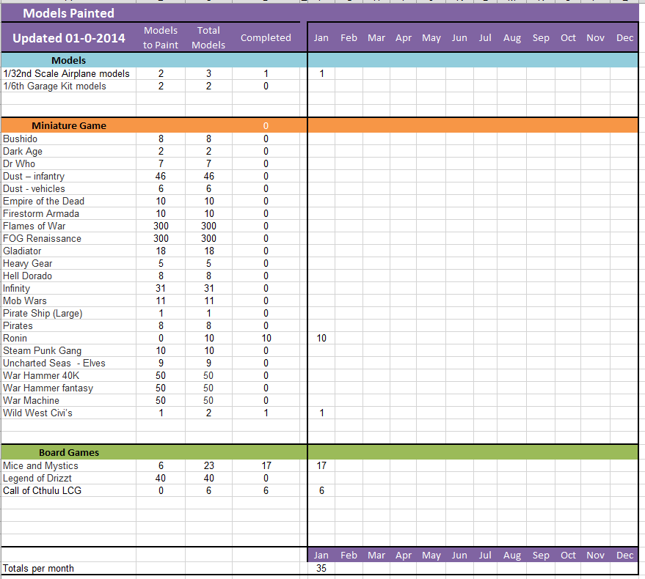Click the 'Infinity' row label
The width and height of the screenshot is (645, 579).
pyautogui.click(x=69, y=289)
